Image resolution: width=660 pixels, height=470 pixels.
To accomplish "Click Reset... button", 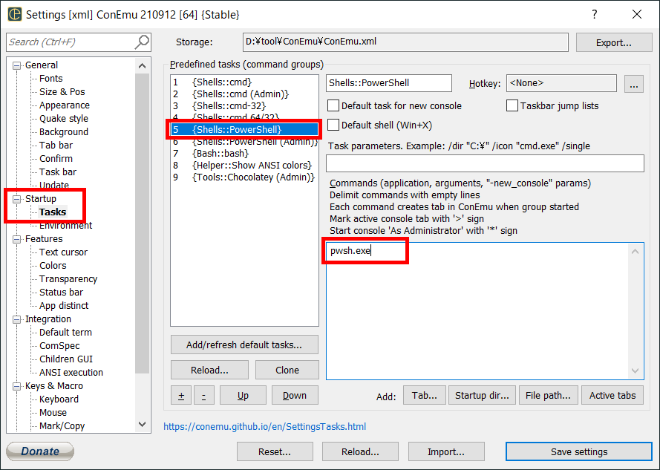I will 275,451.
